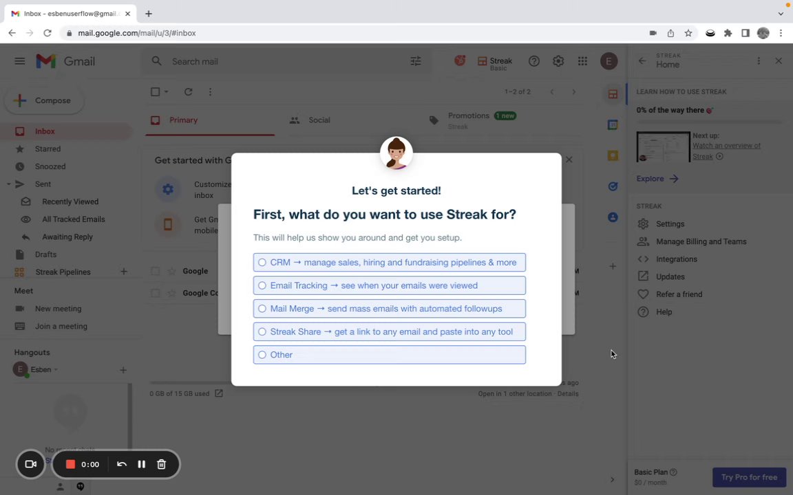
Task: Open Contacts in side panel
Action: pos(613,217)
